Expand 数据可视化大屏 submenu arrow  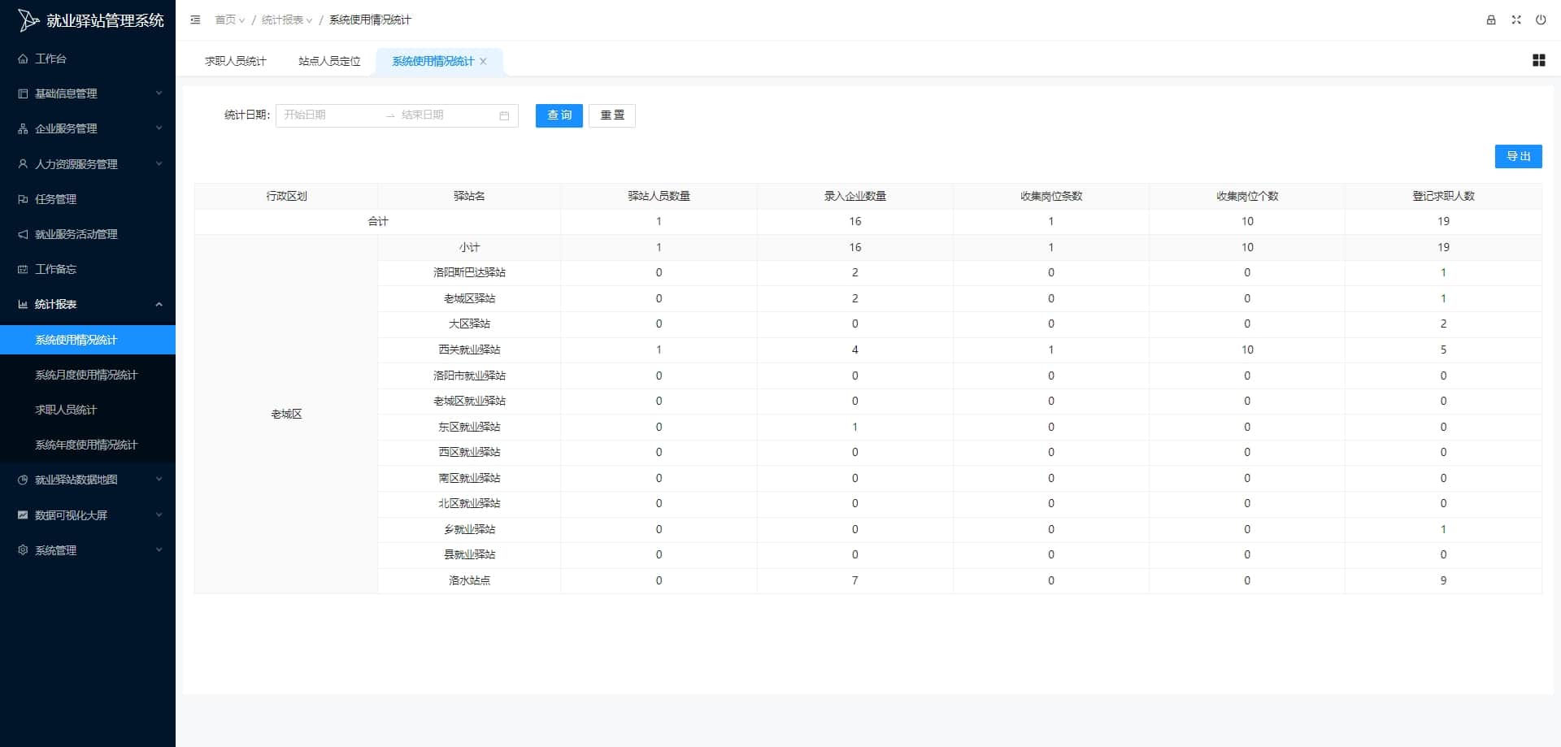159,515
